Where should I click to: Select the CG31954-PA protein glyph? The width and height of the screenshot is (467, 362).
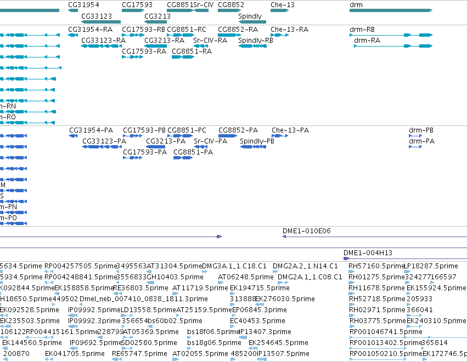pos(74,136)
